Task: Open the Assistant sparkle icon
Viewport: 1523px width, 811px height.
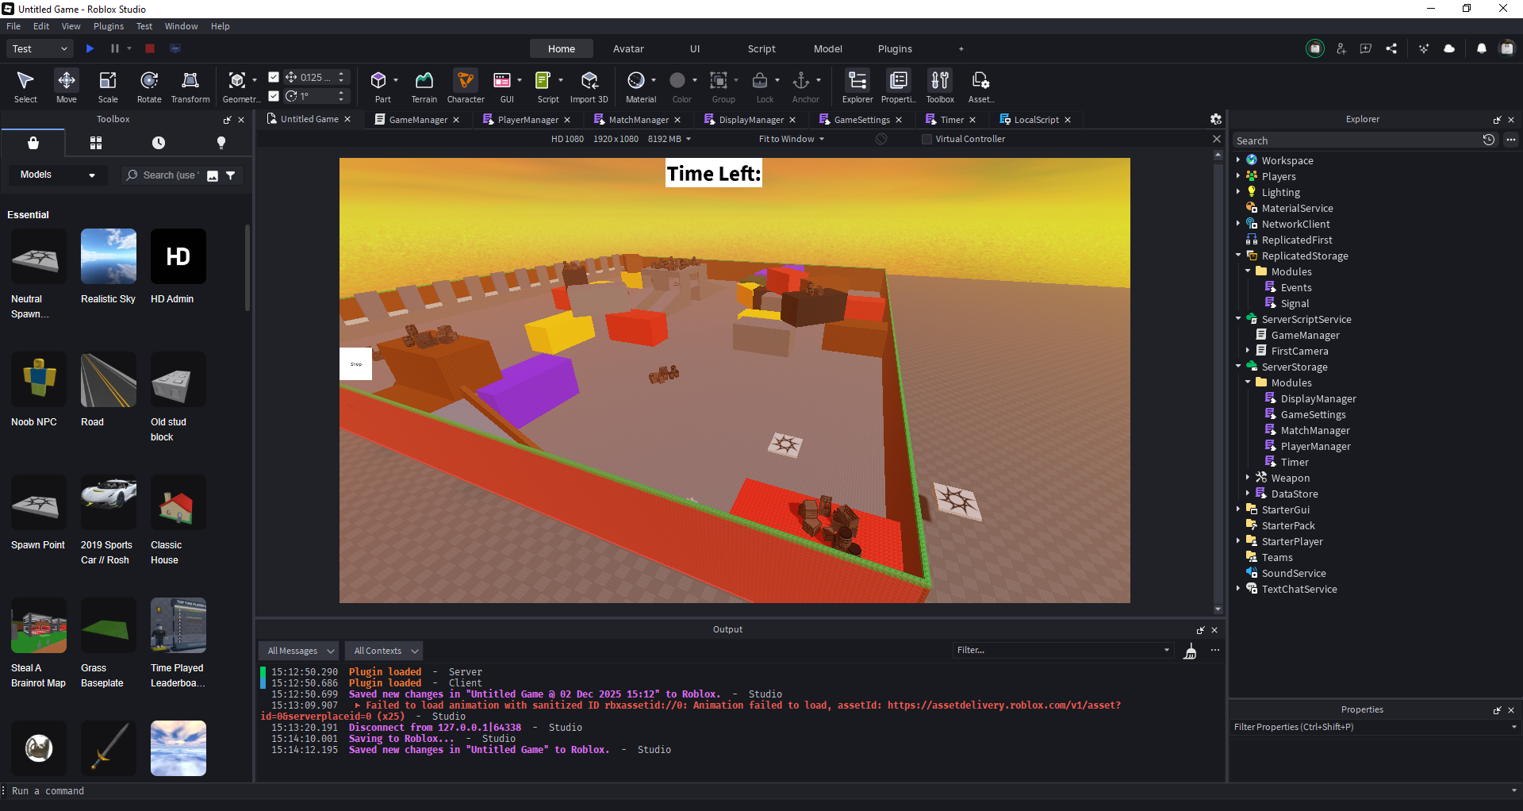Action: [x=1424, y=48]
